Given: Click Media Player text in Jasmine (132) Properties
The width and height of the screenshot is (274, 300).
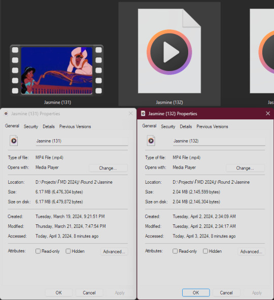Looking at the screenshot, I should coord(184,167).
